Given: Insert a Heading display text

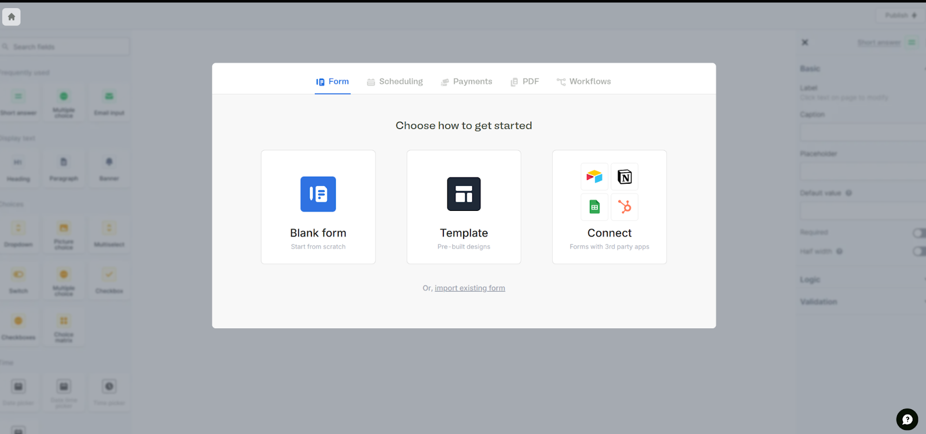Looking at the screenshot, I should [19, 168].
